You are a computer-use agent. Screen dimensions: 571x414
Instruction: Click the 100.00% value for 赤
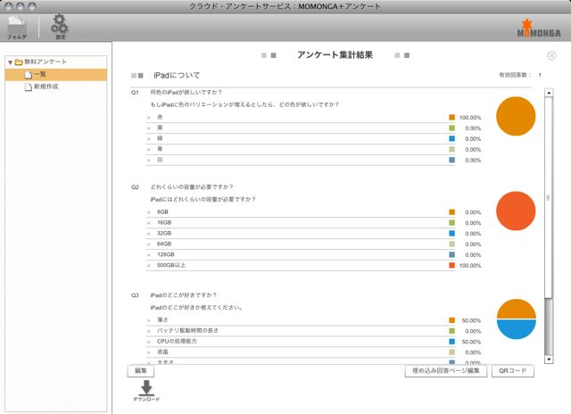click(x=470, y=118)
